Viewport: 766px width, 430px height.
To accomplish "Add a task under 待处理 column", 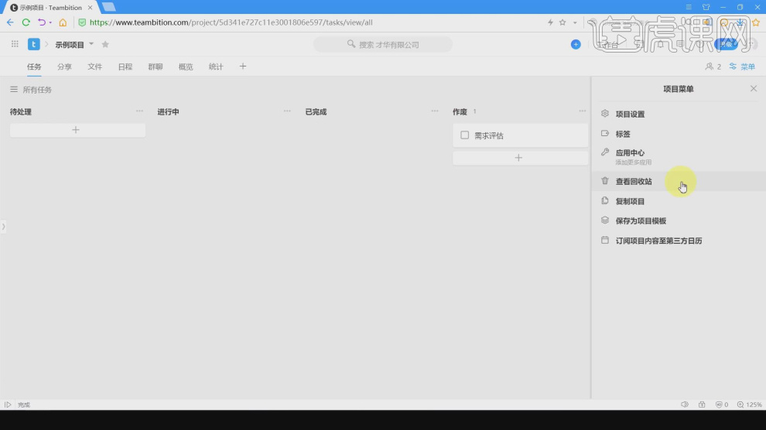I will 77,130.
